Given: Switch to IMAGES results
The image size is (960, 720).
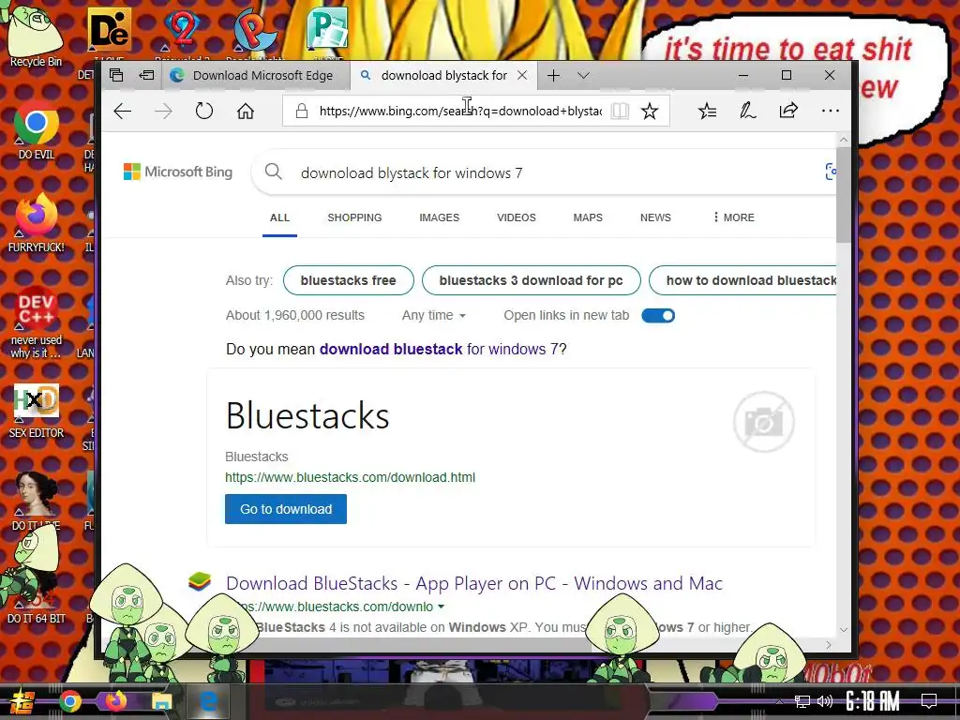Looking at the screenshot, I should click(x=439, y=217).
